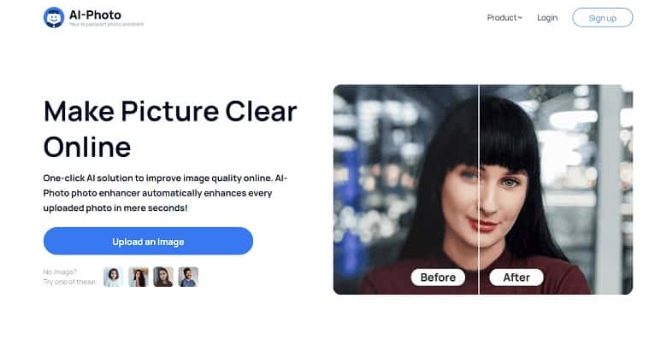This screenshot has height=345, width=667.
Task: Choose third sample thumbnail with dark-top woman
Action: 163,277
